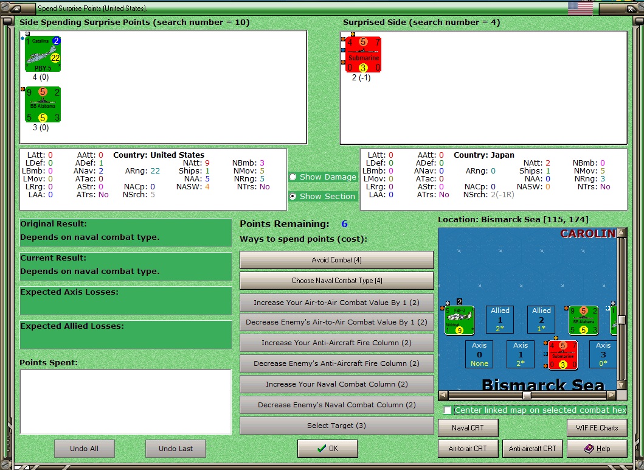
Task: Click the Points Remaining value 6
Action: (x=345, y=224)
